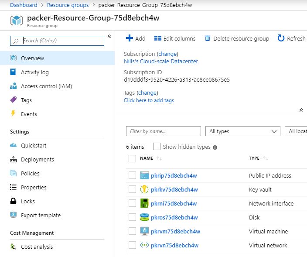Click the Delete resource group trash icon
Viewport: 307px width, 257px height.
coord(207,38)
